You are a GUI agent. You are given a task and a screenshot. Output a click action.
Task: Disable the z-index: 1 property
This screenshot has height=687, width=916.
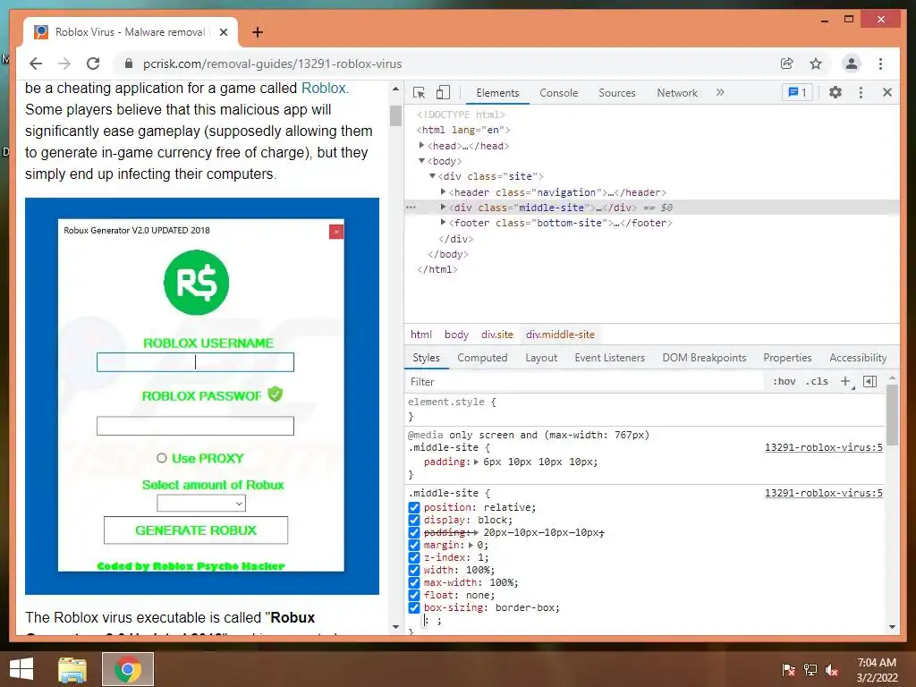414,557
